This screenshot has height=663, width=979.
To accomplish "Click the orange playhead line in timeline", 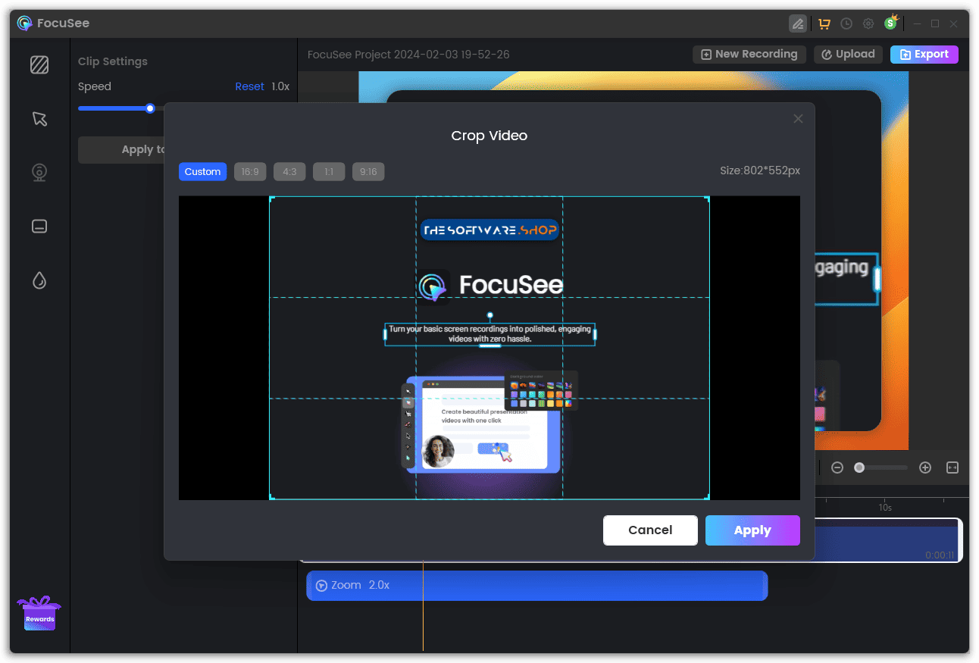I will point(423,606).
